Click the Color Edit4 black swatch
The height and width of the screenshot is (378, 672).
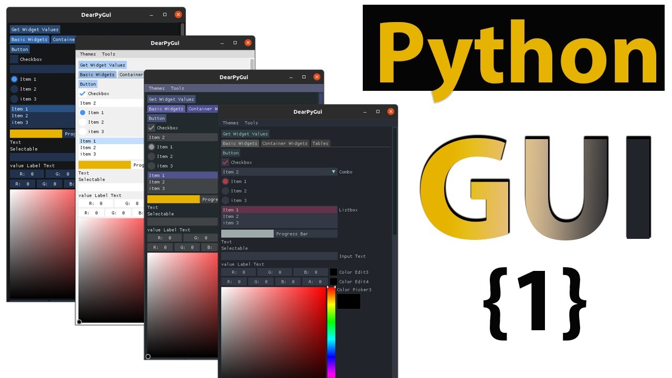[x=333, y=281]
